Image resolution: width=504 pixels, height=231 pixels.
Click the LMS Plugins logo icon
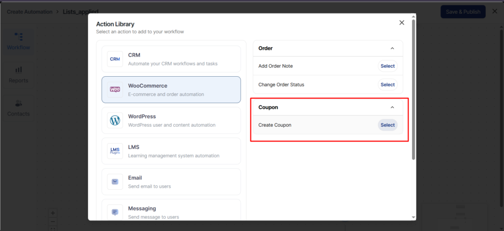pos(115,151)
